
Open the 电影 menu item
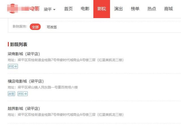point(85,9)
